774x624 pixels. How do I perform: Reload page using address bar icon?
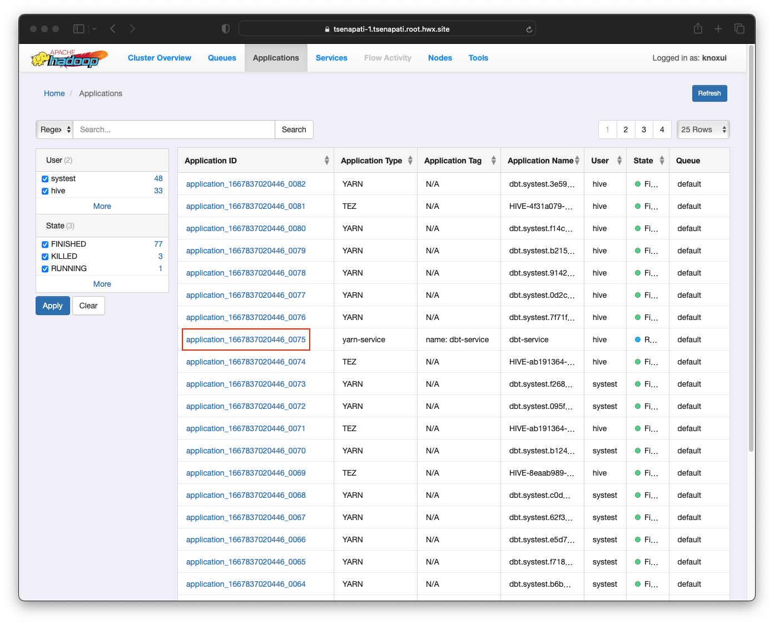[x=529, y=29]
